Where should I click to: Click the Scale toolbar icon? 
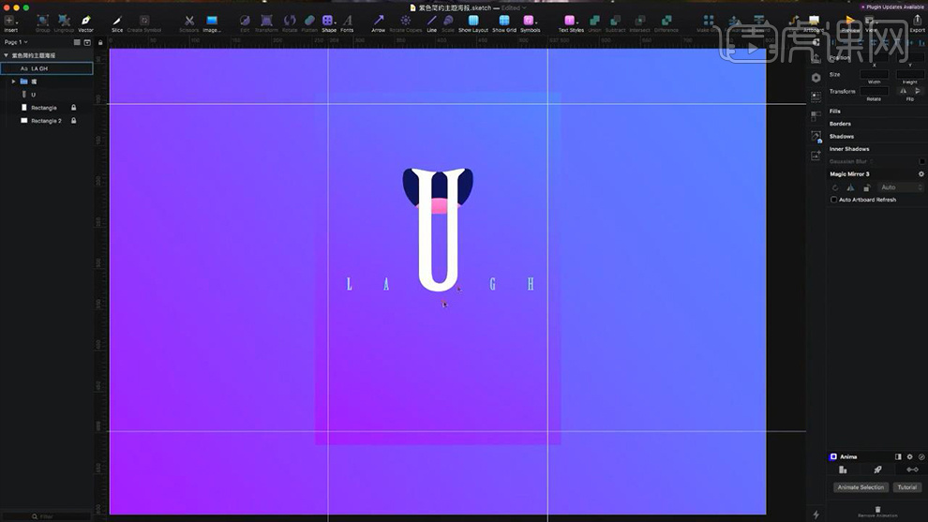(x=448, y=21)
